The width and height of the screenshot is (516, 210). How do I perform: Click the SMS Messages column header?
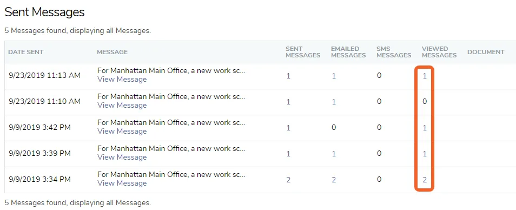[394, 52]
